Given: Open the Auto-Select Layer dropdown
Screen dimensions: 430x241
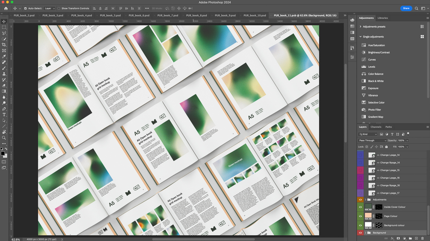Looking at the screenshot, I should (50, 9).
